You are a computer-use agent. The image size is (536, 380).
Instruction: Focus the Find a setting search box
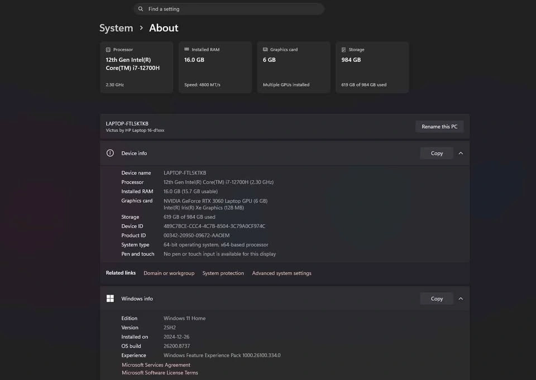pos(229,9)
